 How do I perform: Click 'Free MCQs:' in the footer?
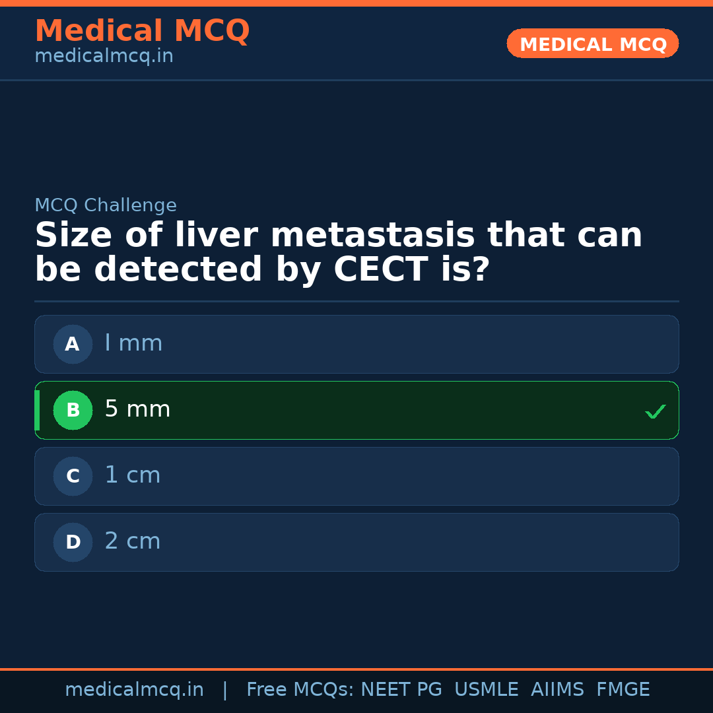(300, 690)
